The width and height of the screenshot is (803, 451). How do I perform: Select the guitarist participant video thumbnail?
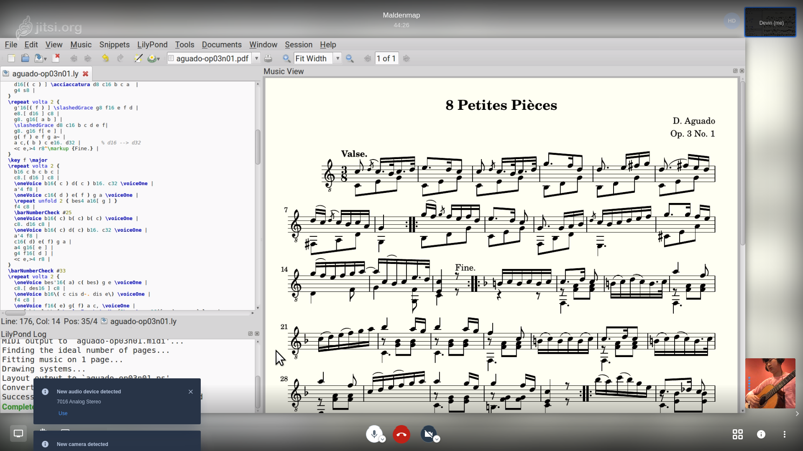770,383
